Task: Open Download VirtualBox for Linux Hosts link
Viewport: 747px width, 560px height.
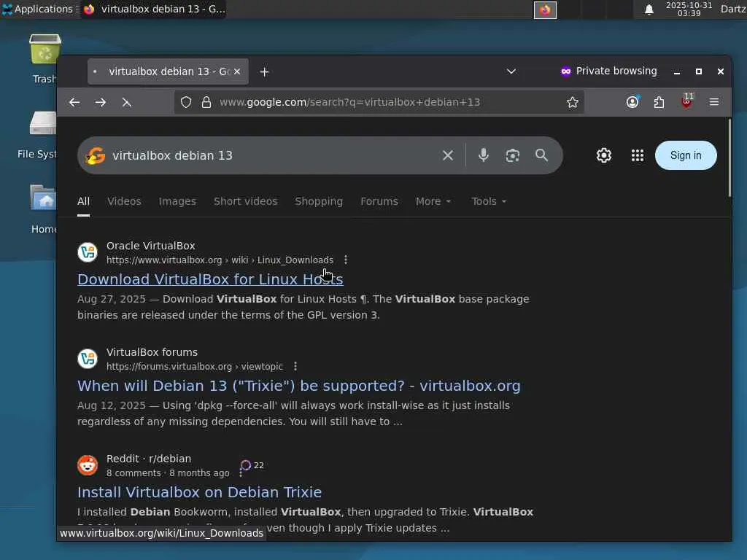Action: pos(210,279)
